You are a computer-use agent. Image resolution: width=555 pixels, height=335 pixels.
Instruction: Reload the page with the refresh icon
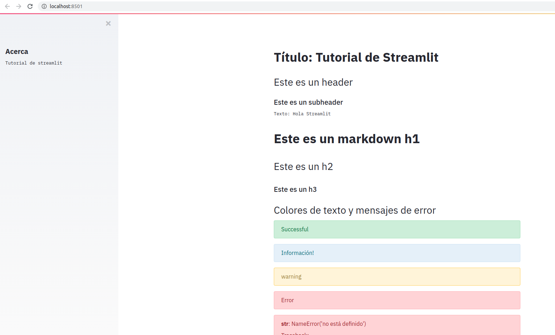[30, 6]
